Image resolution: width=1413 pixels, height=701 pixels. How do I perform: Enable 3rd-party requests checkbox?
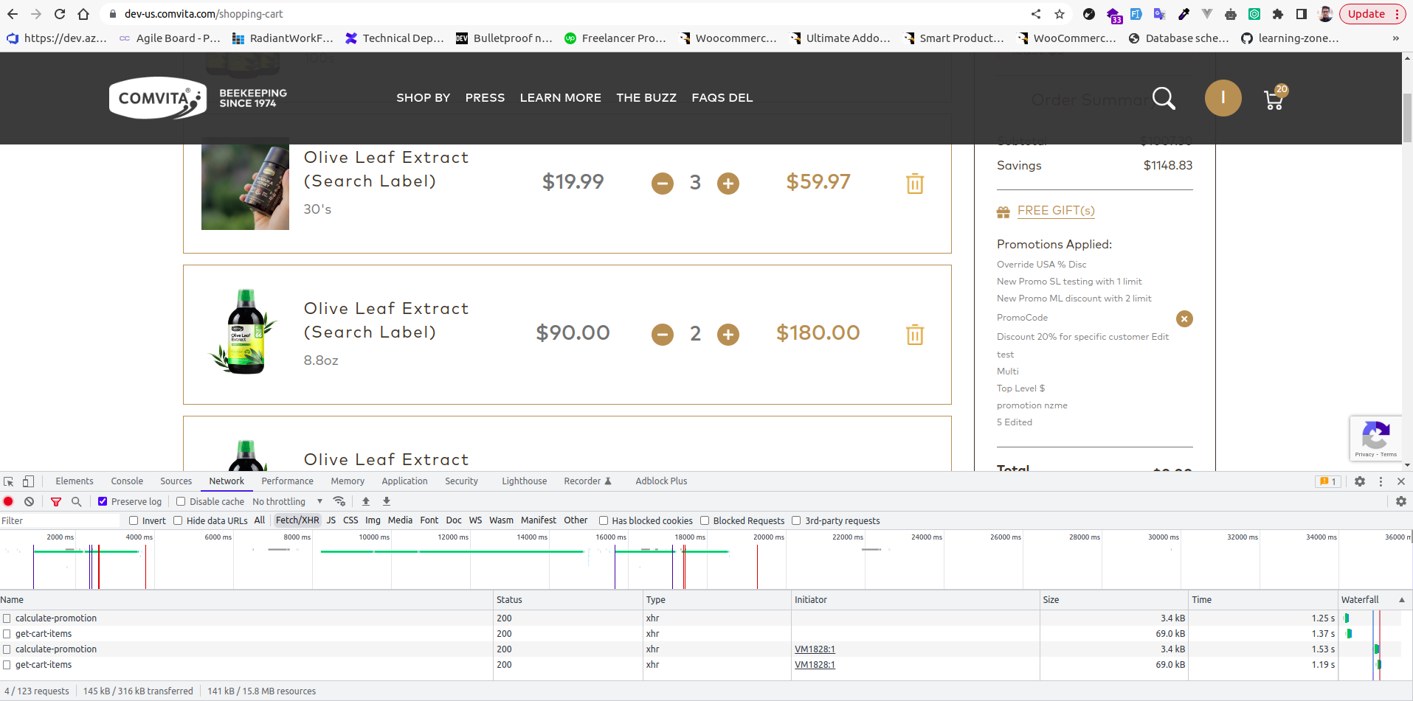(796, 520)
